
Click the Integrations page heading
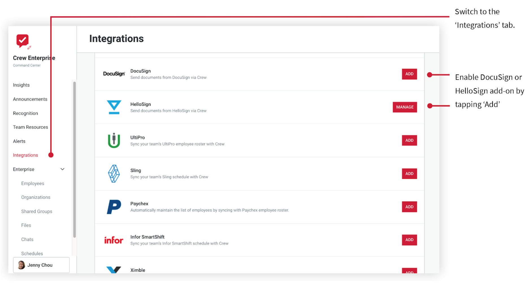116,39
